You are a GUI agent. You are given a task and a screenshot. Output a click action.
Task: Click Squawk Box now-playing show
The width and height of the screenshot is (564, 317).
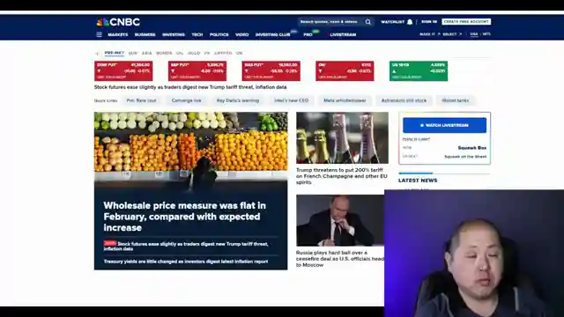tap(472, 148)
